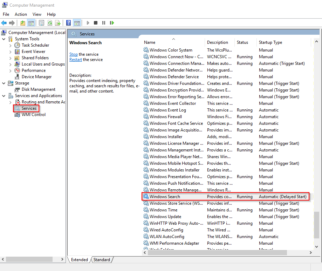Screen dimensions: 322x271
Task: Click the Export List toolbar icon
Action: pyautogui.click(x=58, y=23)
